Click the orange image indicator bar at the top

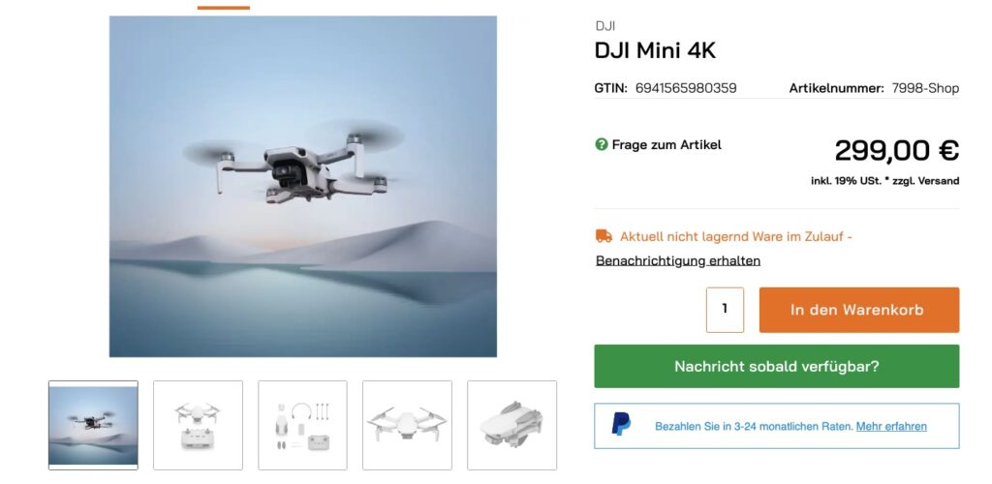point(224,8)
